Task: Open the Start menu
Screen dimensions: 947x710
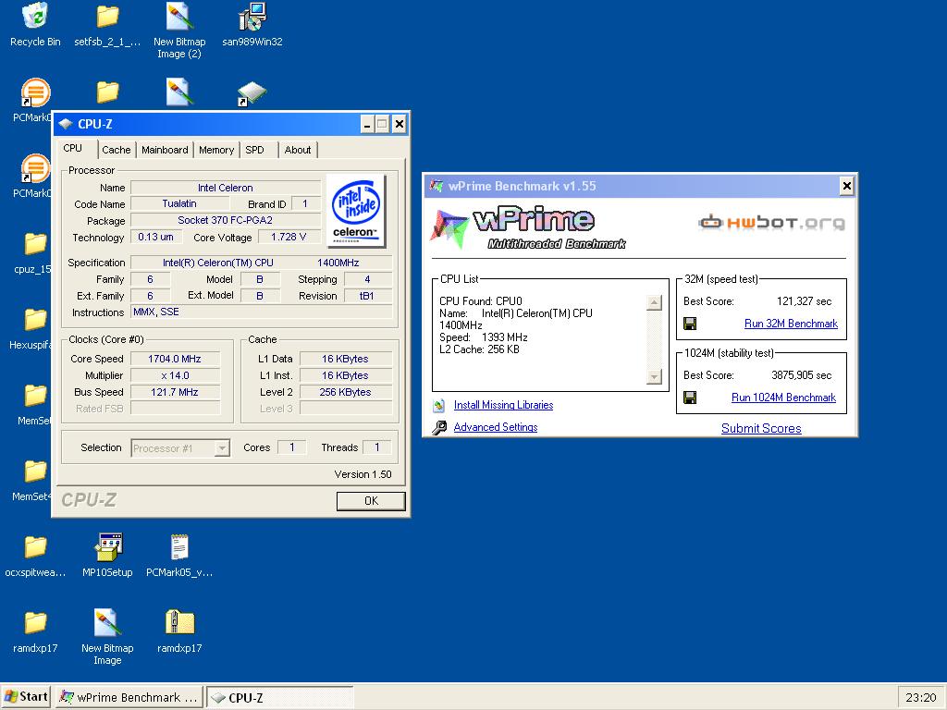Action: tap(25, 697)
